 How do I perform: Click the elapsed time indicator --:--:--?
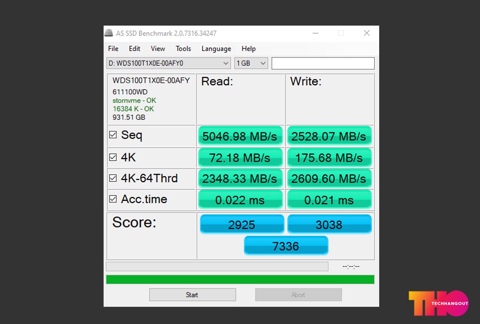[351, 266]
